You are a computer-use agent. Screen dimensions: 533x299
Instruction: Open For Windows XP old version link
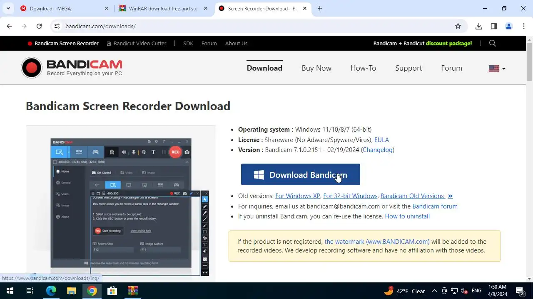pyautogui.click(x=298, y=196)
